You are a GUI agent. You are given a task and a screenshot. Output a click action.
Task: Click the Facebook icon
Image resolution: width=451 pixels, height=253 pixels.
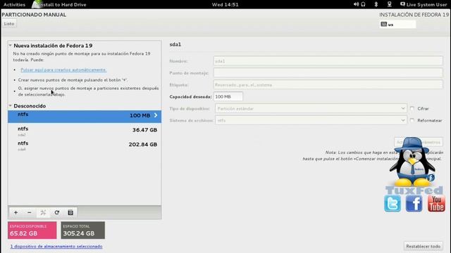[414, 203]
